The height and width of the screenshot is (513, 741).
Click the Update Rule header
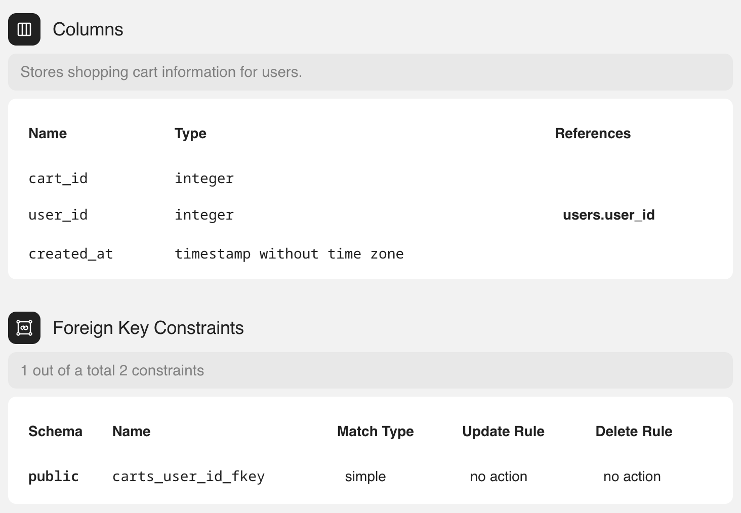pos(503,431)
